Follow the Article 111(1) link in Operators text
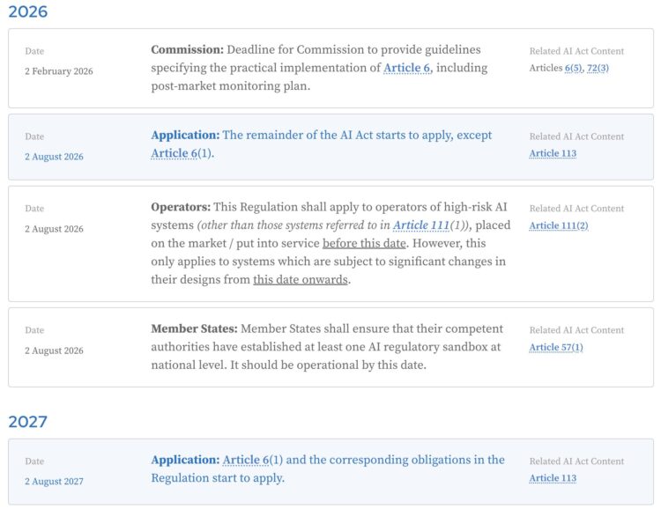Viewport: 661px width, 509px height. (x=421, y=225)
